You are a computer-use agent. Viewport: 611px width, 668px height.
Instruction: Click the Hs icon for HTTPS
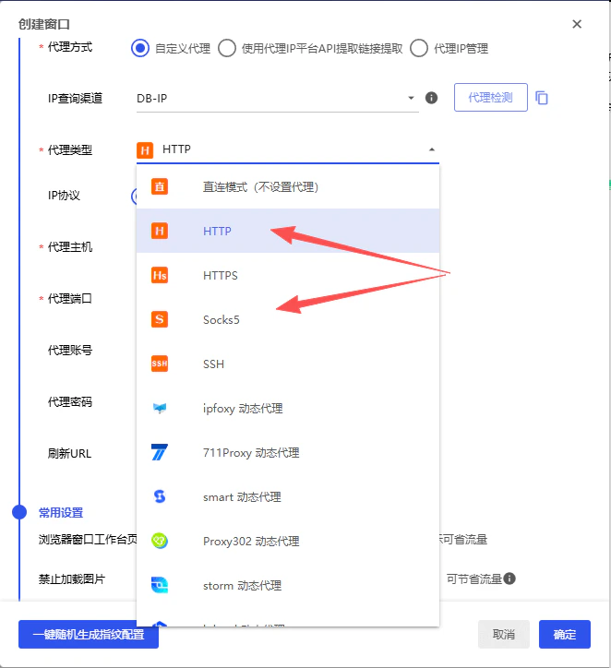coord(160,275)
